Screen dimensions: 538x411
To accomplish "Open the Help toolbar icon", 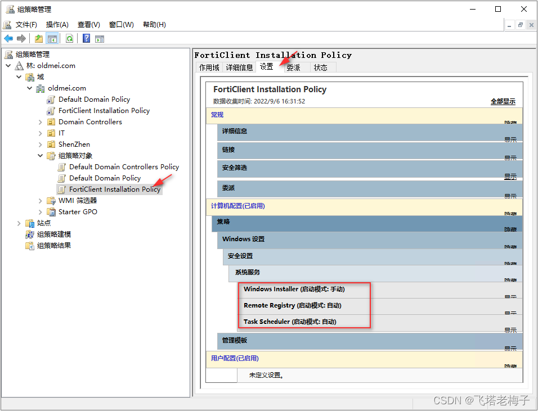I will (87, 38).
